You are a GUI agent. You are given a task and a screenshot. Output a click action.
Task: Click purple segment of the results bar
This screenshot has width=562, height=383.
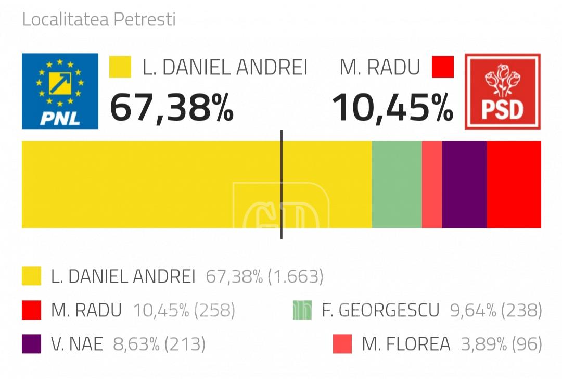465,184
